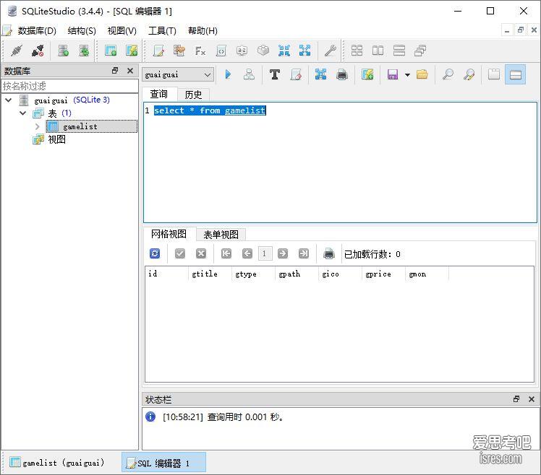Save SQL to file with the floppy icon
Viewport: 541px width, 475px height.
pos(393,74)
